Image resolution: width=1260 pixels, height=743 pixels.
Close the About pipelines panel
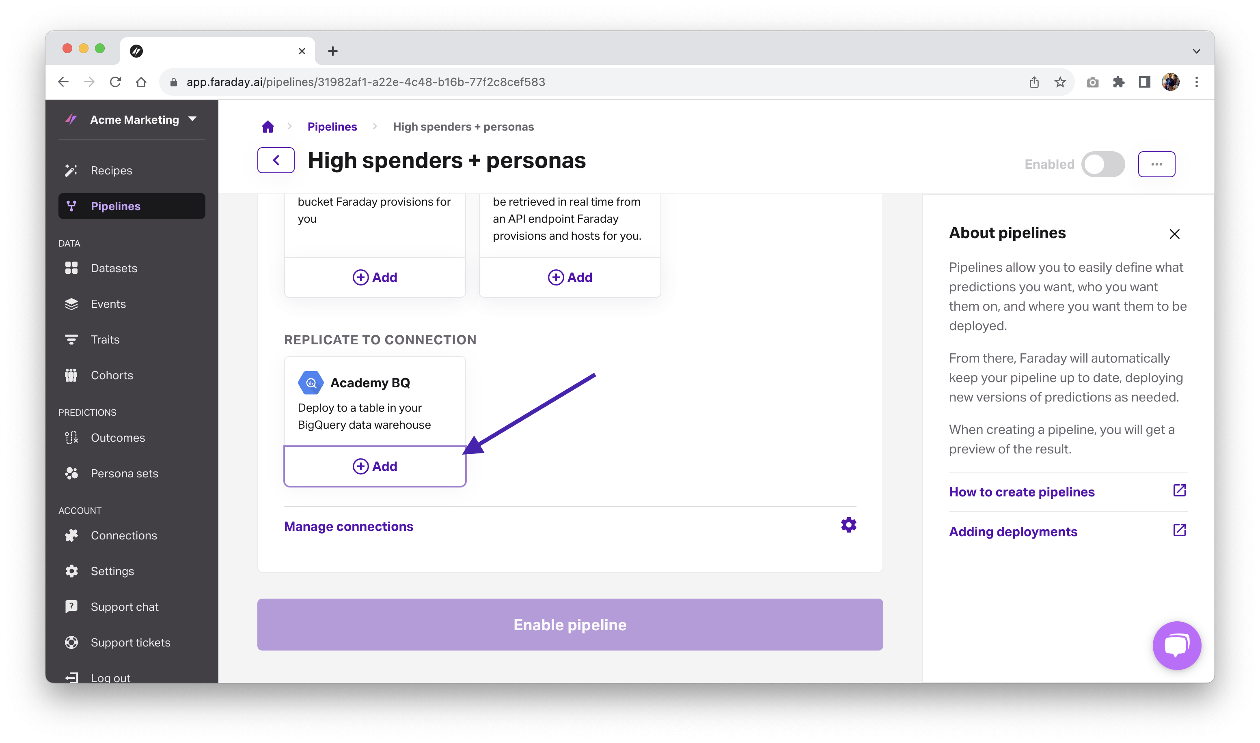(1174, 234)
